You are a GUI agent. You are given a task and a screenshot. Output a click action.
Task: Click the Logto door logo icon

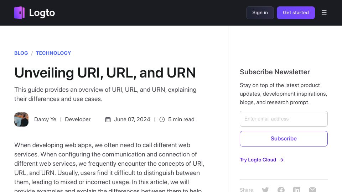[19, 13]
